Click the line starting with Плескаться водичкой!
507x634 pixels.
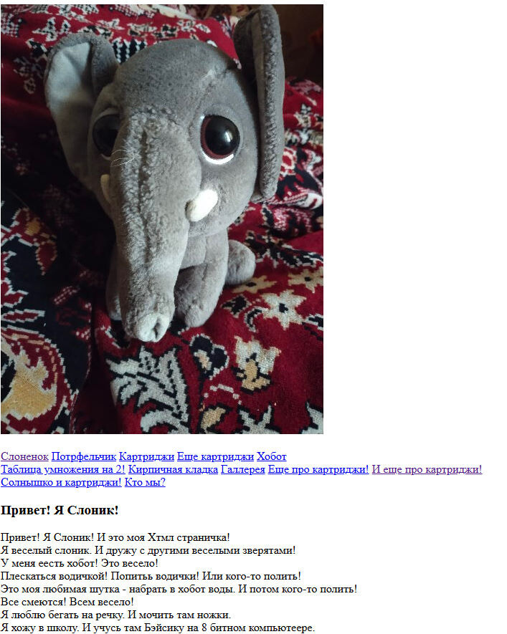[151, 576]
